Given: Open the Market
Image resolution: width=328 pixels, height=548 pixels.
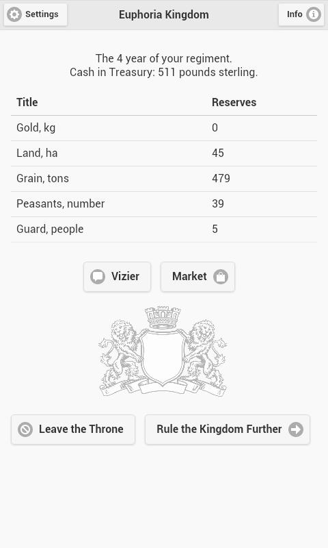Looking at the screenshot, I should [x=197, y=277].
